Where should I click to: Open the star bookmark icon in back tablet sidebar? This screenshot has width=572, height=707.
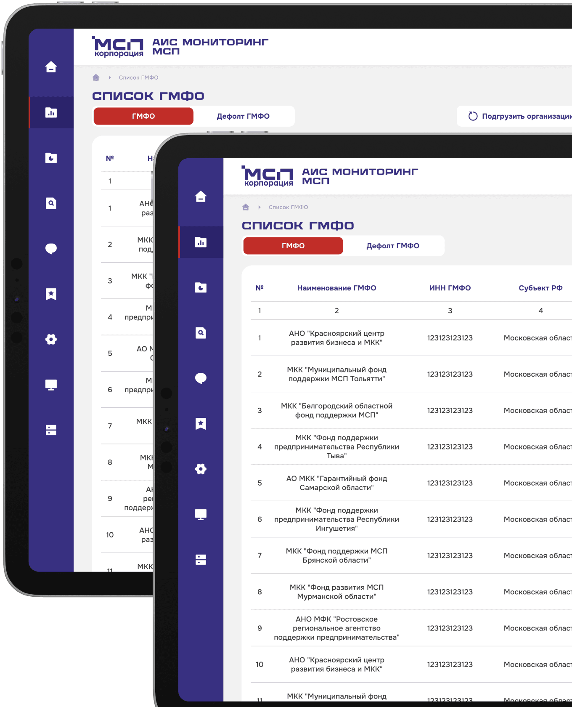pos(51,294)
